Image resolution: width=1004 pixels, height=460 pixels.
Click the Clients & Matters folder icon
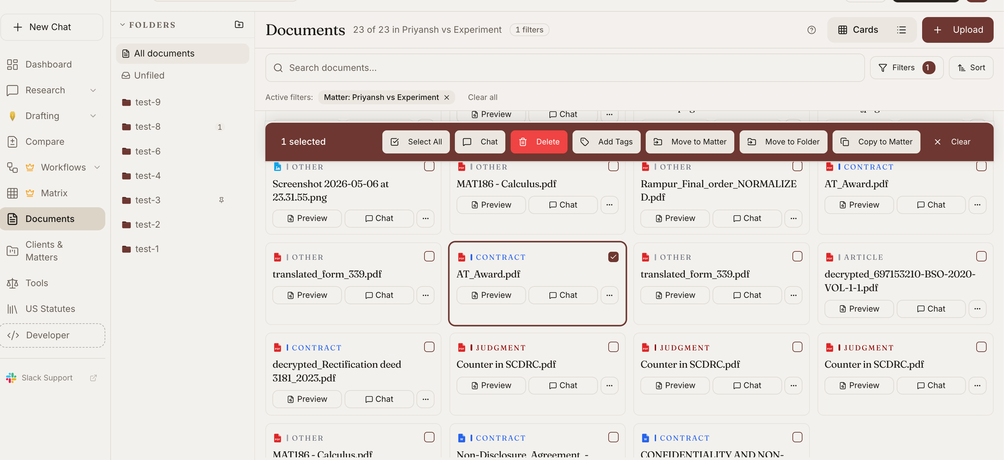(x=12, y=251)
